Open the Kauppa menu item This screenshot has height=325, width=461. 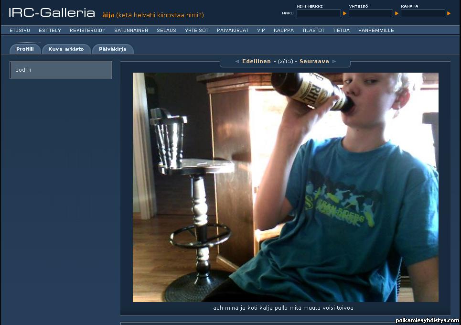tap(284, 30)
